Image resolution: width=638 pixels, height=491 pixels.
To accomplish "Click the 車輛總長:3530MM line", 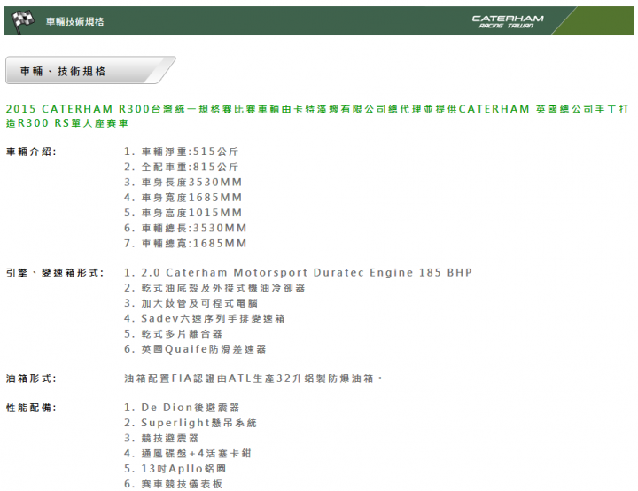I will (x=185, y=228).
